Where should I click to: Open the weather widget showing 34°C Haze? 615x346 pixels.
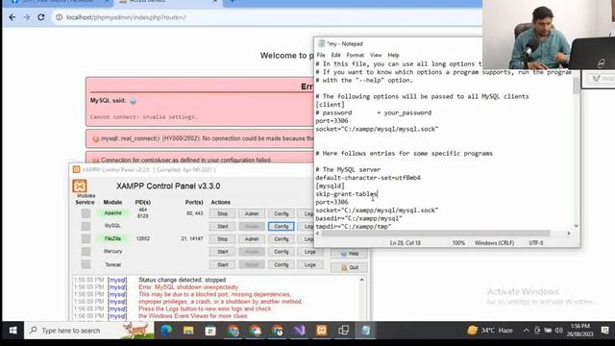point(490,331)
